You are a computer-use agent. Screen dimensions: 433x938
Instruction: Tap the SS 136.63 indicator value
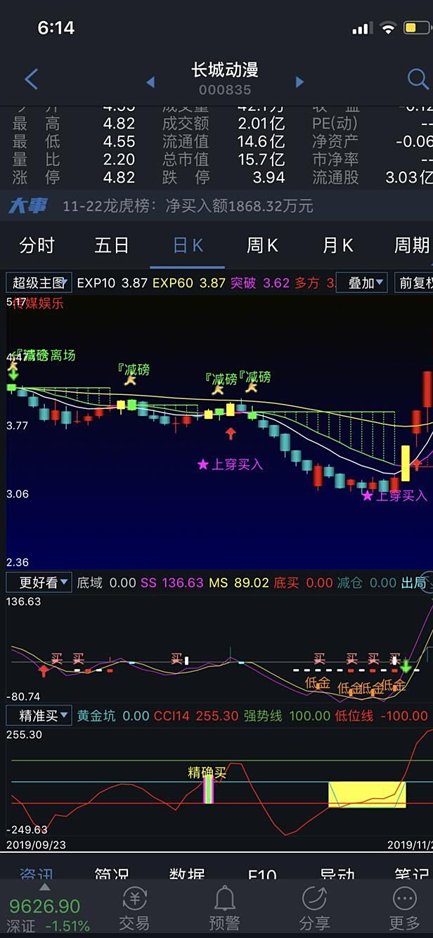172,582
